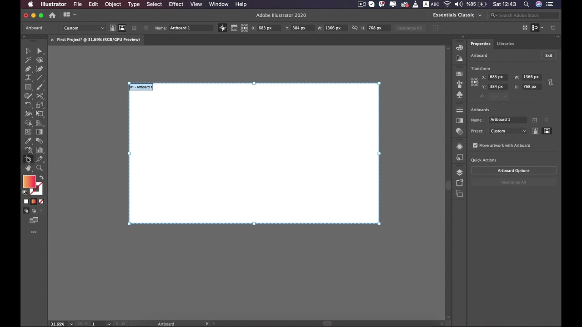Click the Home icon in title bar
Image resolution: width=582 pixels, height=327 pixels.
pos(52,15)
